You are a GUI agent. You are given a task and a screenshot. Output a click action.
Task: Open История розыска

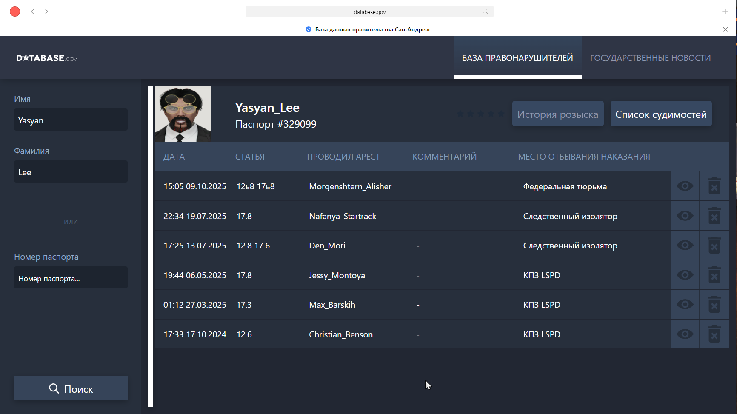pos(557,114)
